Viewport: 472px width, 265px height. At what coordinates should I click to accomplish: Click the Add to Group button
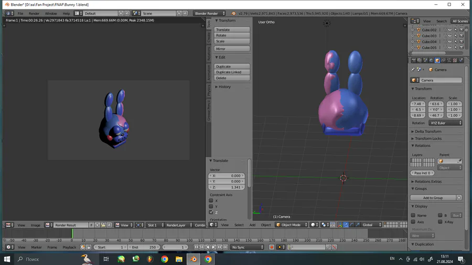(433, 197)
